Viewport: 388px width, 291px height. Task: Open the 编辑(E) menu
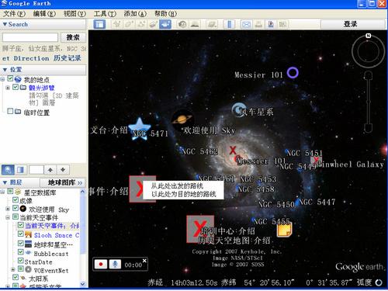44,13
